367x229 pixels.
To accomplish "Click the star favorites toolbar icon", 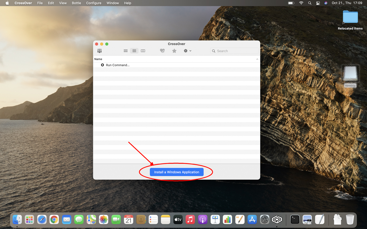I will point(174,51).
